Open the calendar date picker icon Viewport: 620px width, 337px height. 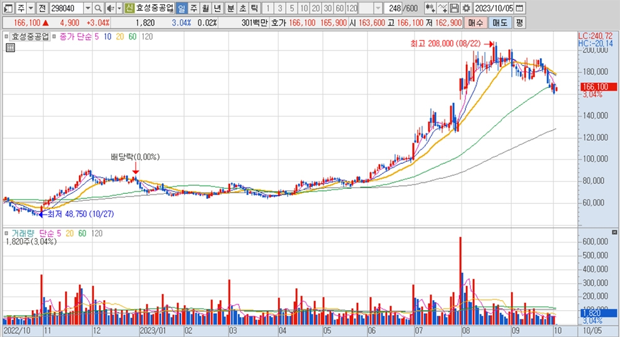coord(520,8)
